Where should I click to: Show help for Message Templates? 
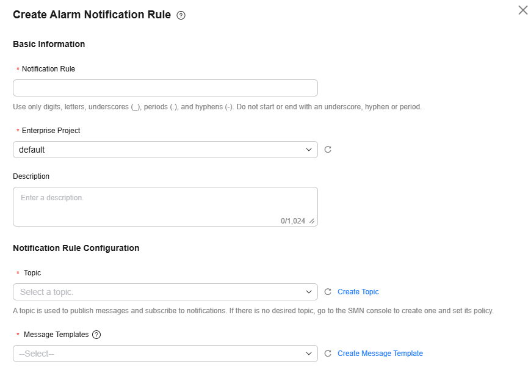96,335
